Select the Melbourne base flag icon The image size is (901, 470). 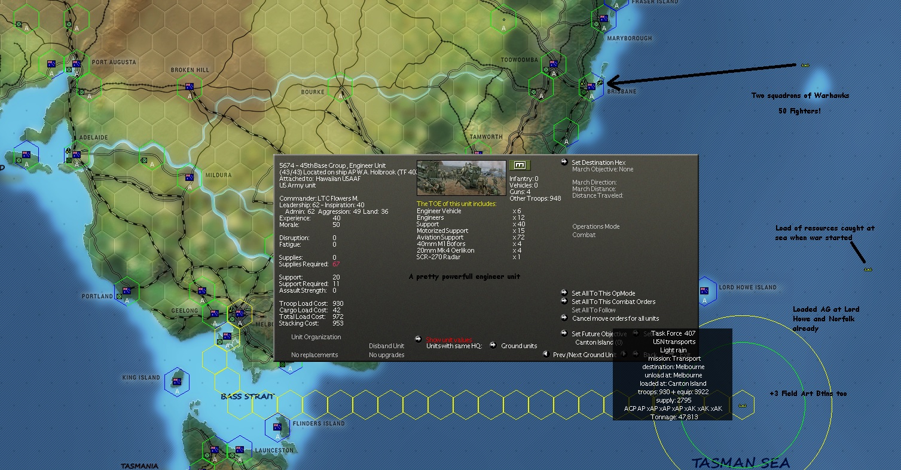[240, 314]
